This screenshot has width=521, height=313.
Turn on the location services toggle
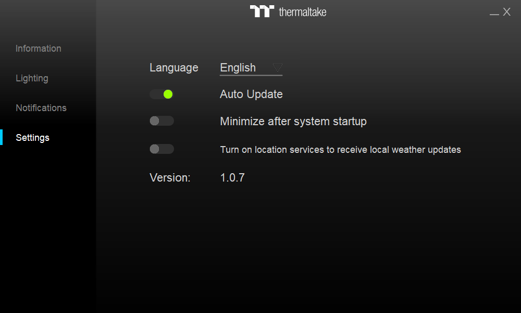tap(162, 149)
